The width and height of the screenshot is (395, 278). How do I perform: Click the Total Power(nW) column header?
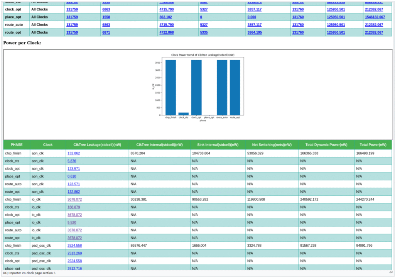point(373,145)
